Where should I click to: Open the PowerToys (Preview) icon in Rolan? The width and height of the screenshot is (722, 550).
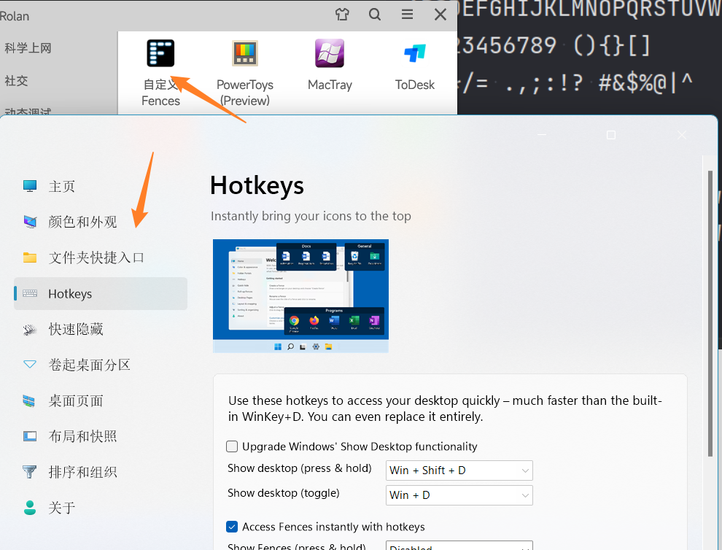point(245,53)
